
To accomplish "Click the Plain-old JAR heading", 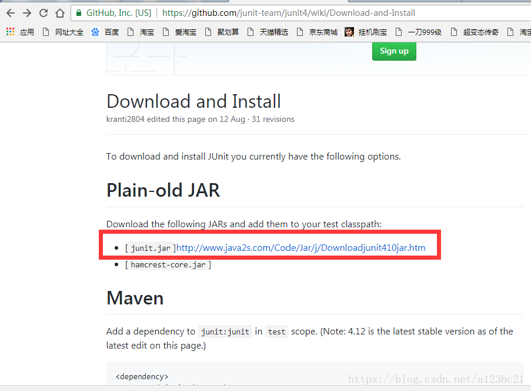I will 163,190.
